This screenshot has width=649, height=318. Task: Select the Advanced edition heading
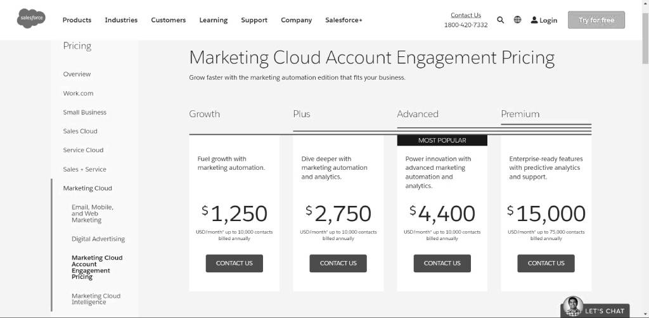(x=418, y=114)
